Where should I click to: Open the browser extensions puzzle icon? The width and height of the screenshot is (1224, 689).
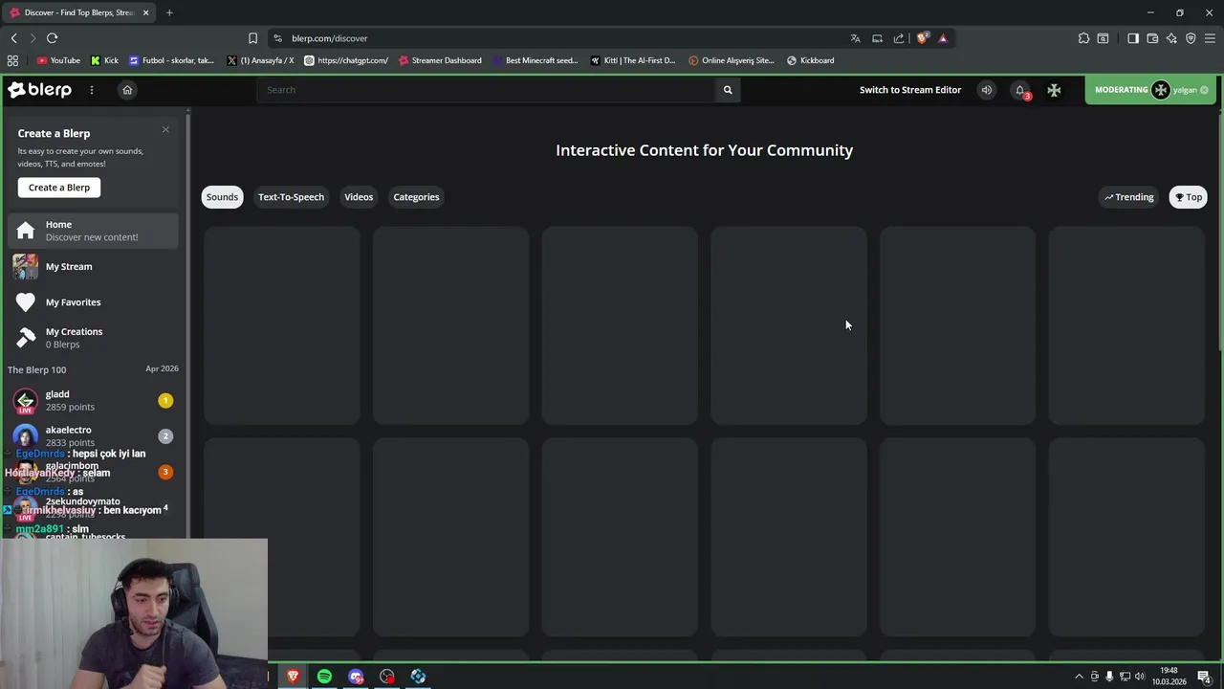tap(1083, 38)
